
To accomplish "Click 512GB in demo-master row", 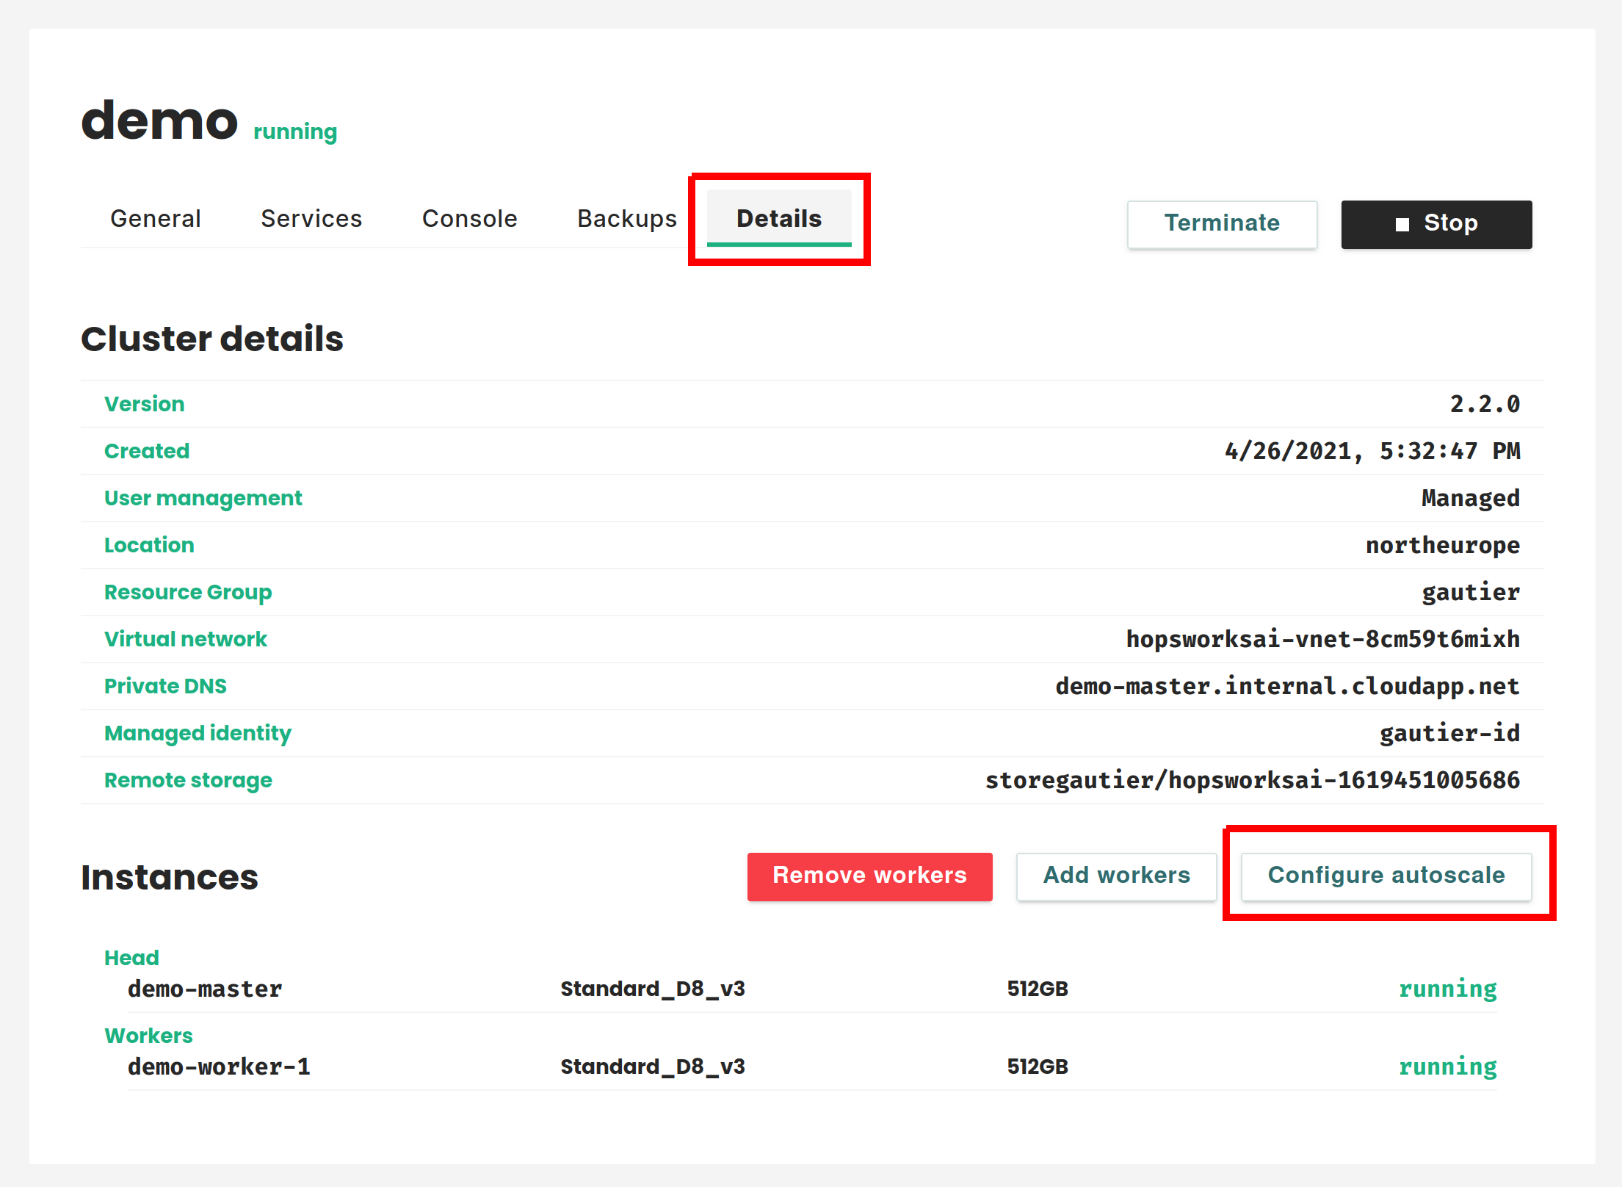I will [1038, 989].
